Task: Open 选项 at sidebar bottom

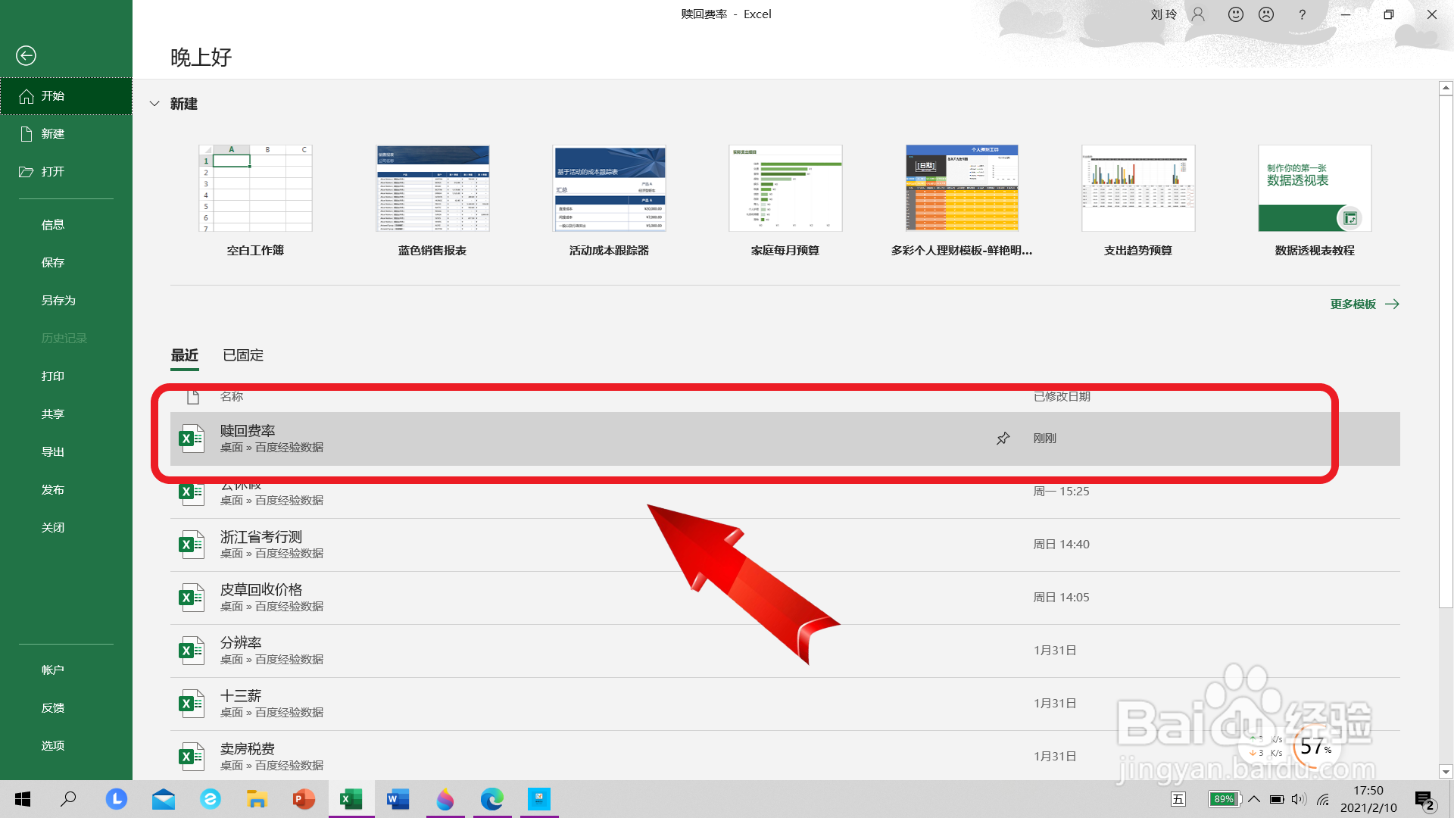Action: tap(52, 746)
